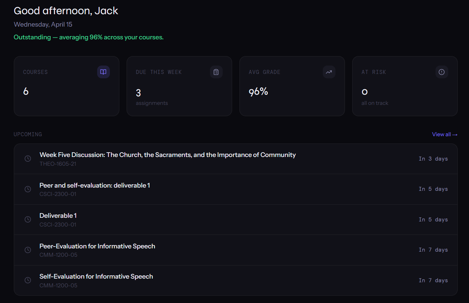The height and width of the screenshot is (303, 469).
Task: Click the THEO-1605-21 course code
Action: point(58,164)
